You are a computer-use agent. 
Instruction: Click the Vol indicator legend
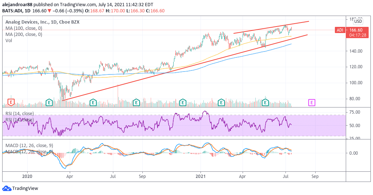pyautogui.click(x=9, y=41)
